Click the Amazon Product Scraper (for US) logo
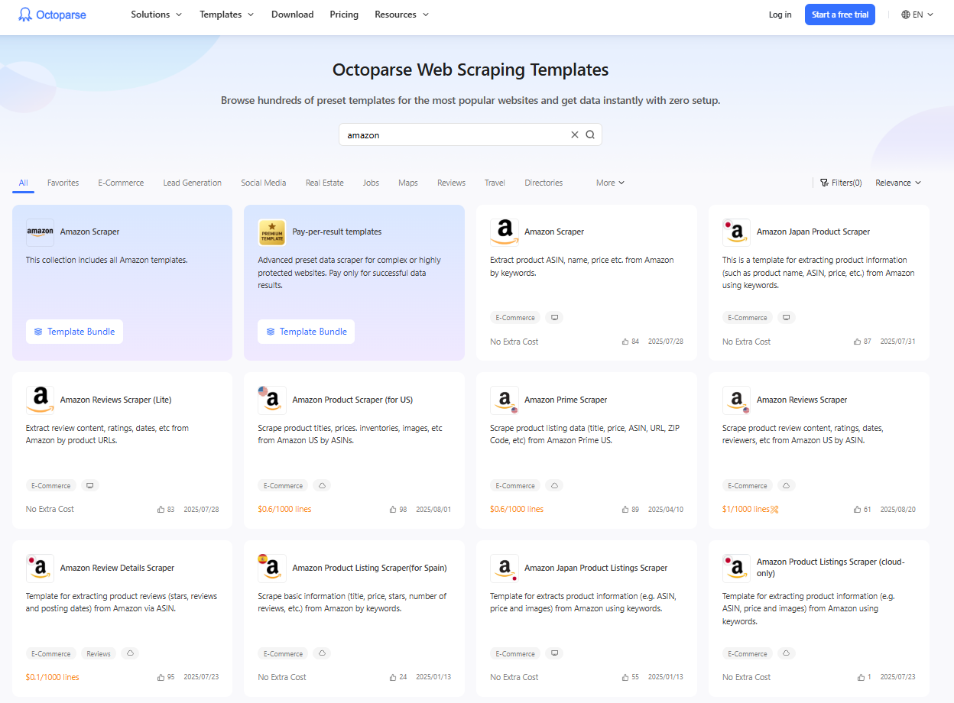This screenshot has width=954, height=703. tap(272, 400)
